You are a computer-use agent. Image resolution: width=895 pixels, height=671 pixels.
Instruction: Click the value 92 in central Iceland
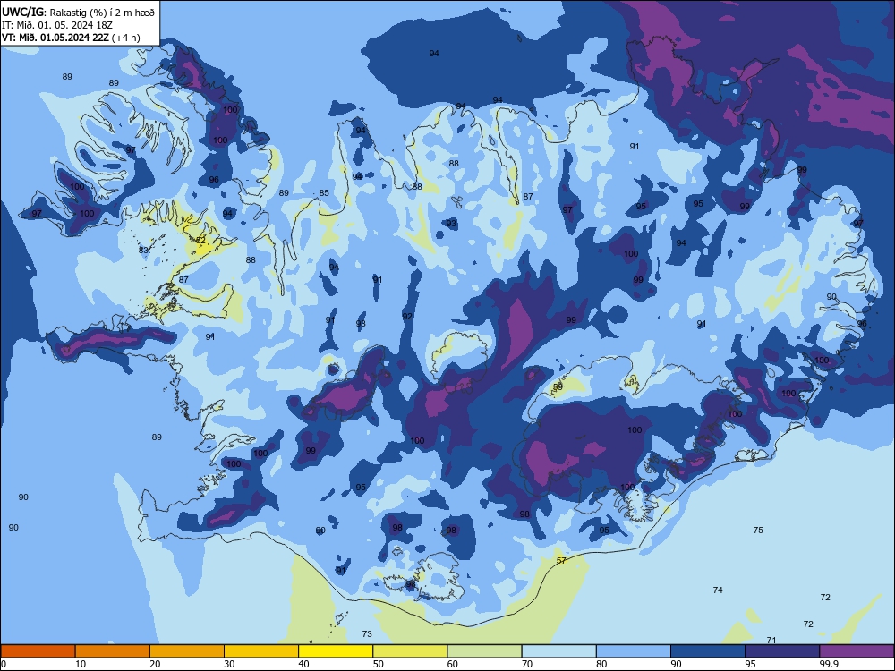tap(407, 316)
